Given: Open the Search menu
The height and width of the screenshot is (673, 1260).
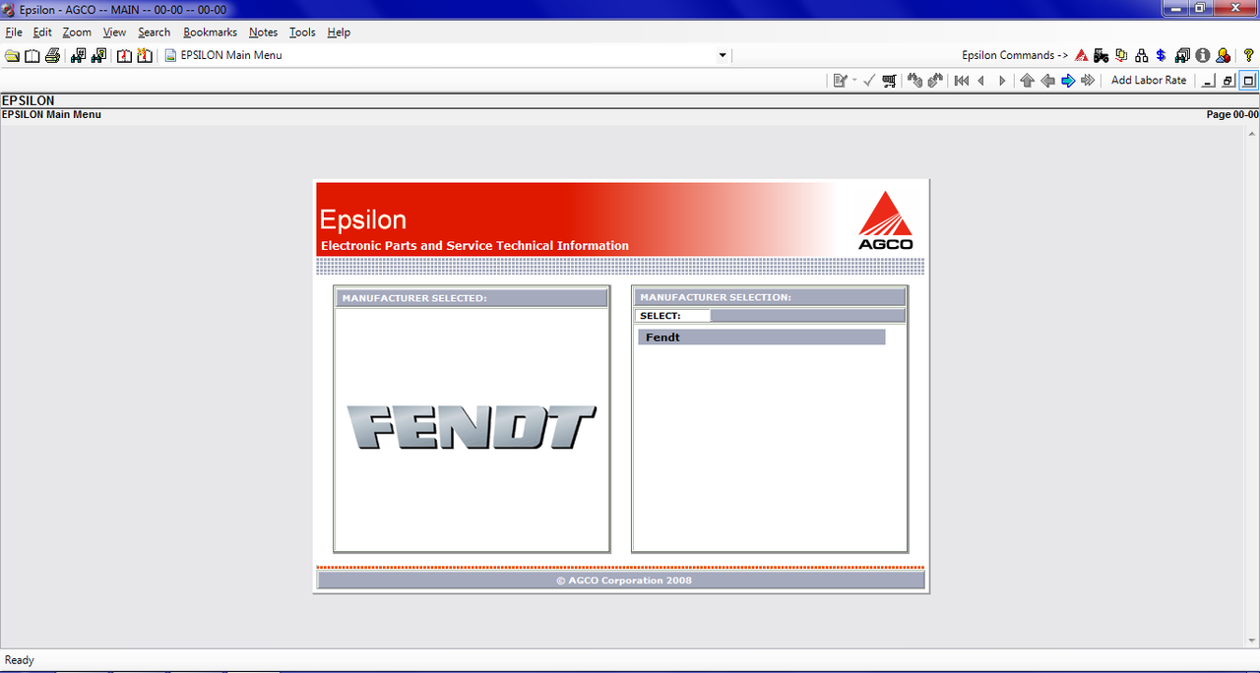Looking at the screenshot, I should tap(155, 32).
